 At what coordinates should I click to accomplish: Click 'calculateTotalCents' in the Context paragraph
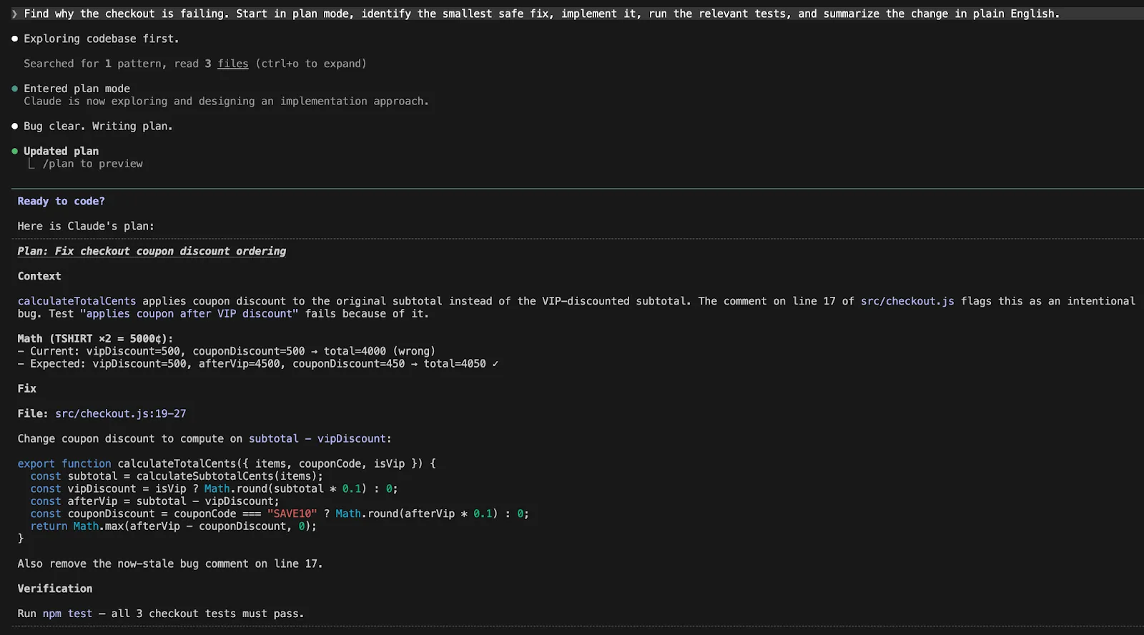(77, 301)
